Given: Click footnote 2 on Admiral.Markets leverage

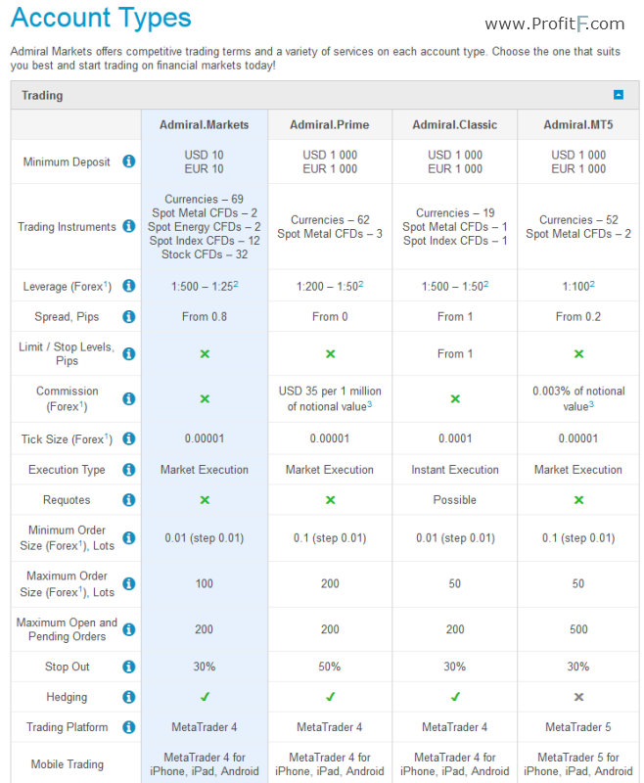Looking at the screenshot, I should (236, 284).
